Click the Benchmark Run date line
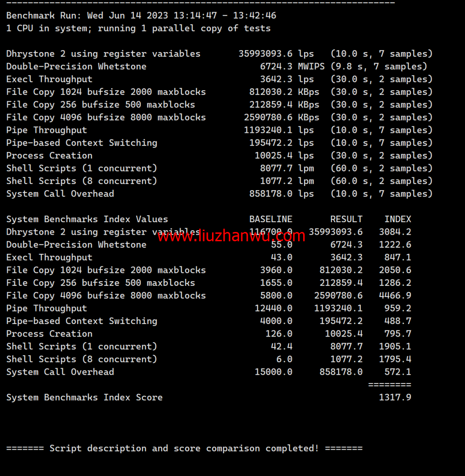Image resolution: width=465 pixels, height=476 pixels. 141,15
